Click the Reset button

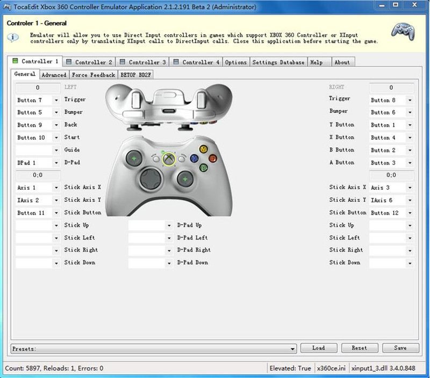[x=360, y=348]
